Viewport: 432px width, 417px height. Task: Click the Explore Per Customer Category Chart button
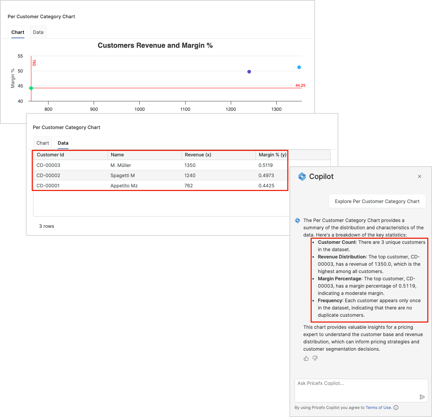pyautogui.click(x=377, y=201)
